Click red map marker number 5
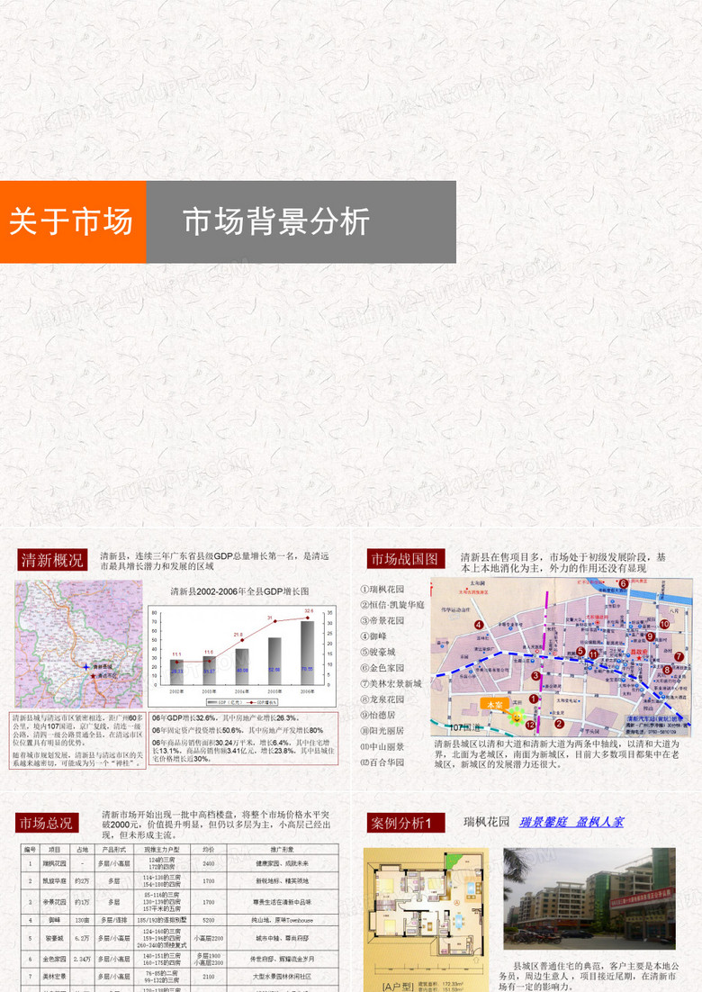The height and width of the screenshot is (992, 702). point(580,651)
